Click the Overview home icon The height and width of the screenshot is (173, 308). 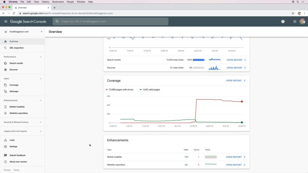5,41
